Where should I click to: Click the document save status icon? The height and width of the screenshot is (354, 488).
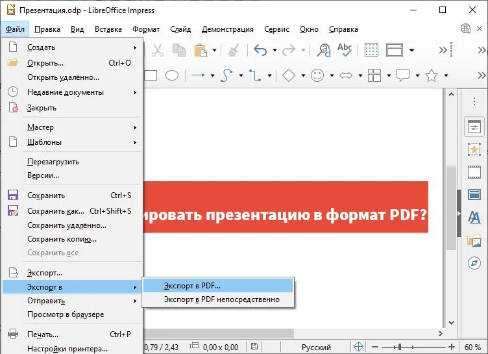(254, 346)
